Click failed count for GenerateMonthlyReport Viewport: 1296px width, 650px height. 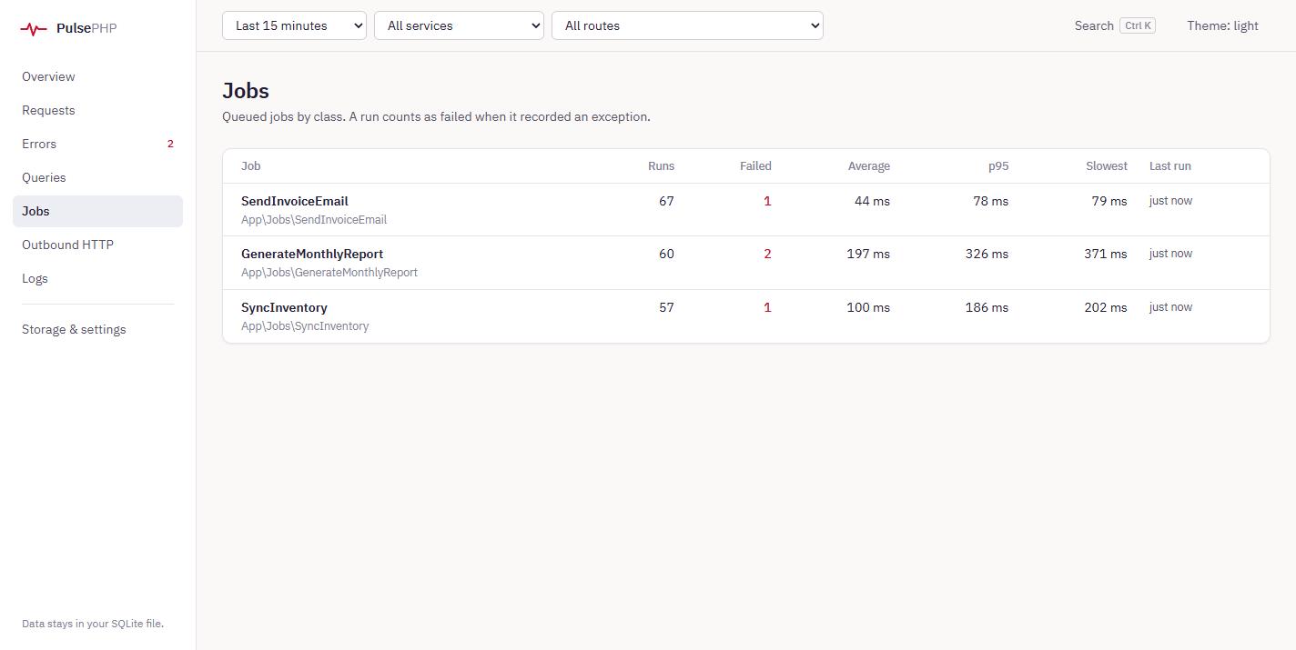tap(767, 254)
